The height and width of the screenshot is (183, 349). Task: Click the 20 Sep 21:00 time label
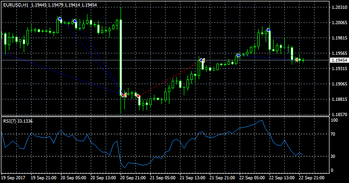pyautogui.click(x=133, y=178)
